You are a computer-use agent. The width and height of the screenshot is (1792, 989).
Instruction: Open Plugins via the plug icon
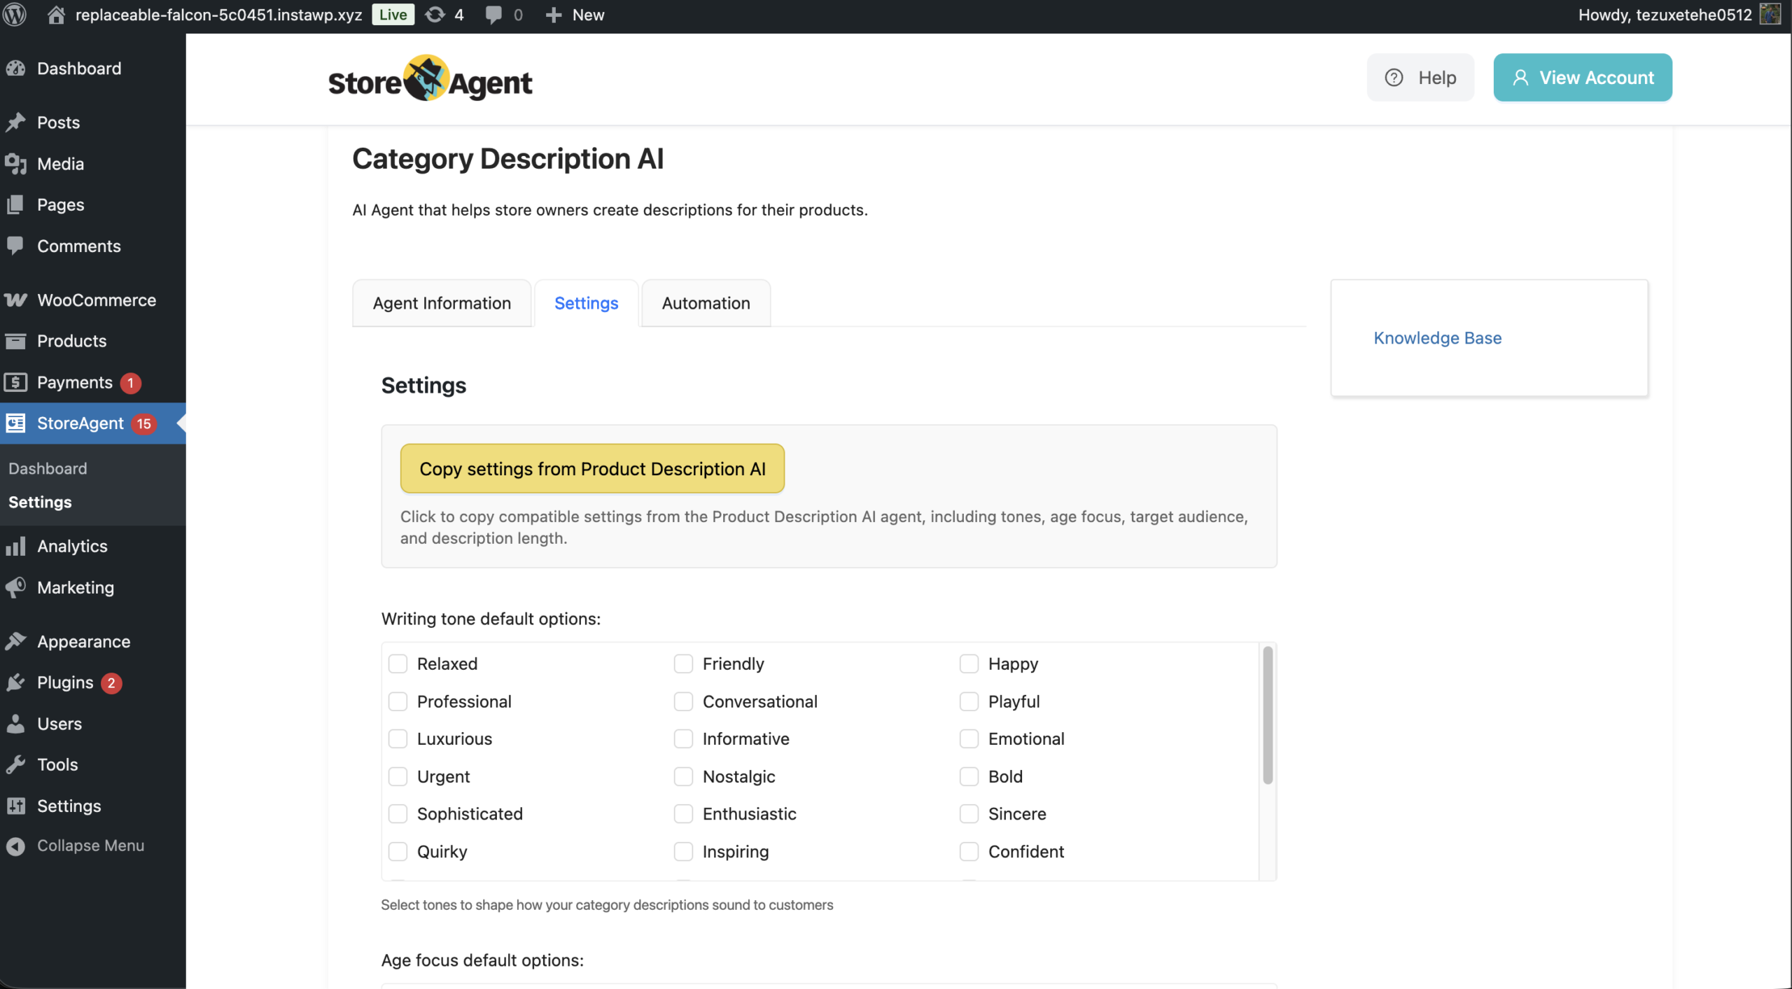(15, 682)
